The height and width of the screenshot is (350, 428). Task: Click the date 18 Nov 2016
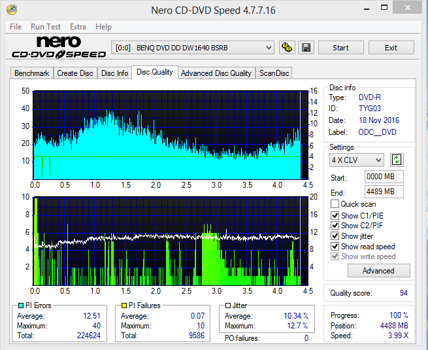tap(379, 120)
